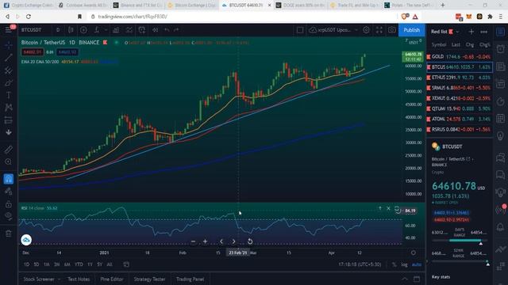Click the blue Publish button
The height and width of the screenshot is (285, 508).
pyautogui.click(x=411, y=30)
